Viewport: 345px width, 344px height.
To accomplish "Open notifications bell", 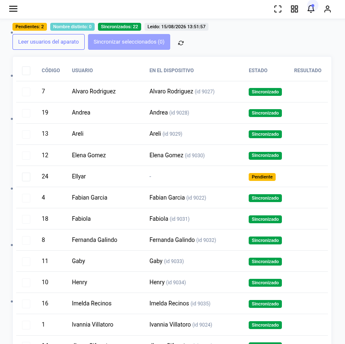I will [311, 9].
